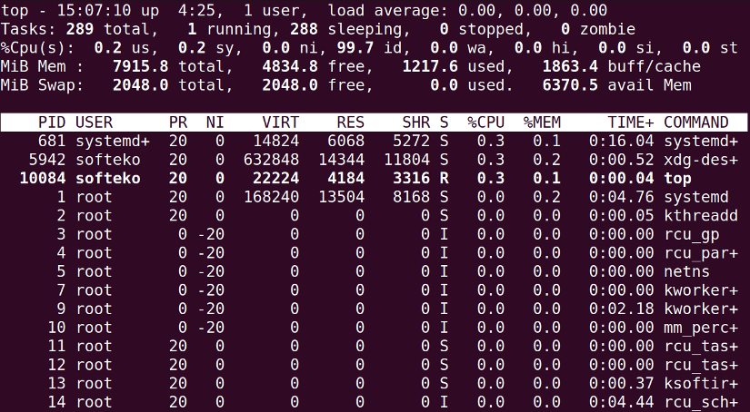This screenshot has width=750, height=412.
Task: Click the 4834.8 free memory value
Action: (x=290, y=66)
